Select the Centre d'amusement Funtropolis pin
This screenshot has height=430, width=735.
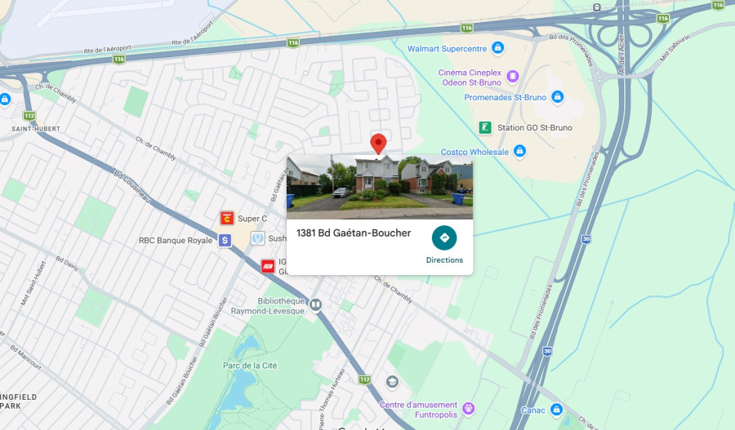click(468, 409)
